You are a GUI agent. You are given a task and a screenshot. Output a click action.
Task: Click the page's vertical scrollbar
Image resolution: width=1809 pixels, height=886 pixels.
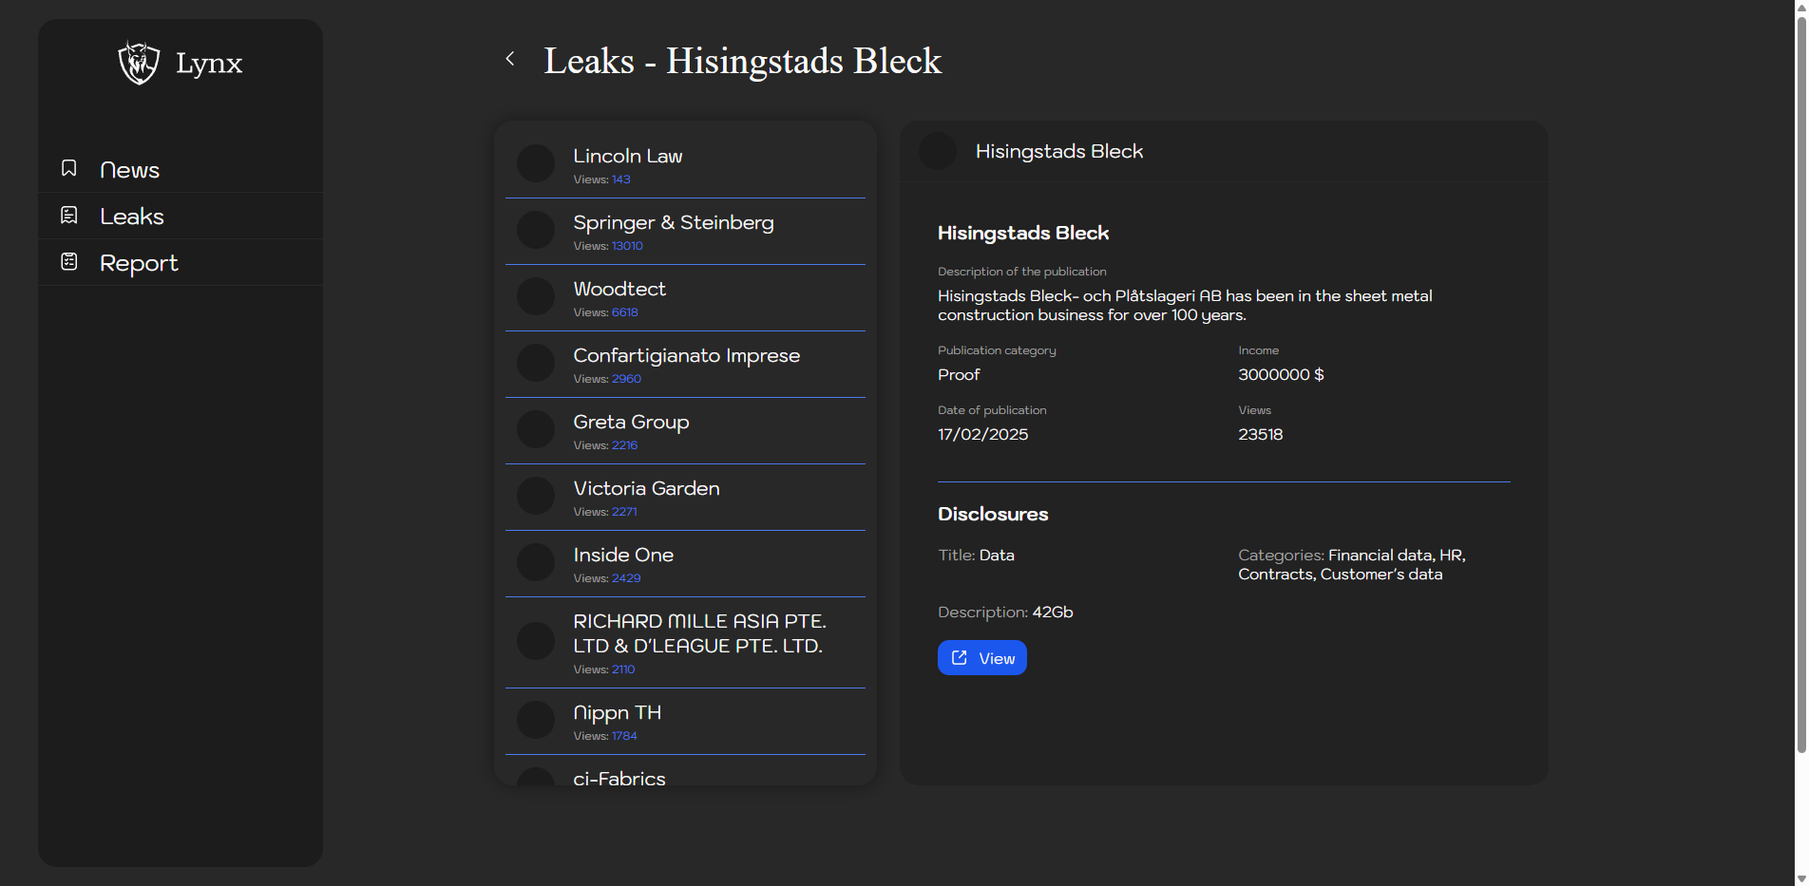[1800, 380]
